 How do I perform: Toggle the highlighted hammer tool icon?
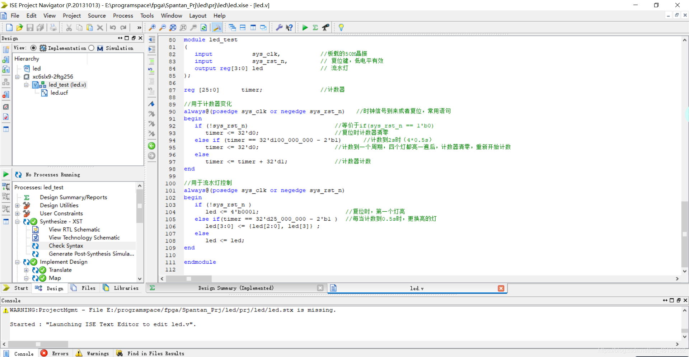coord(217,28)
